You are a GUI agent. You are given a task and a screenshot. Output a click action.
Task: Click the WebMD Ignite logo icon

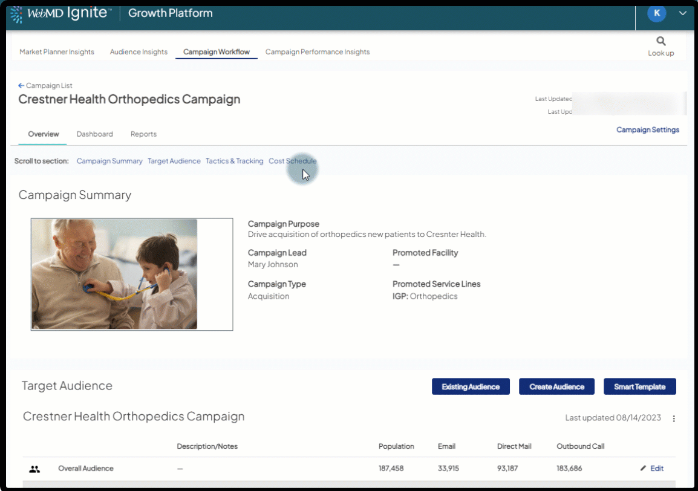[x=16, y=14]
